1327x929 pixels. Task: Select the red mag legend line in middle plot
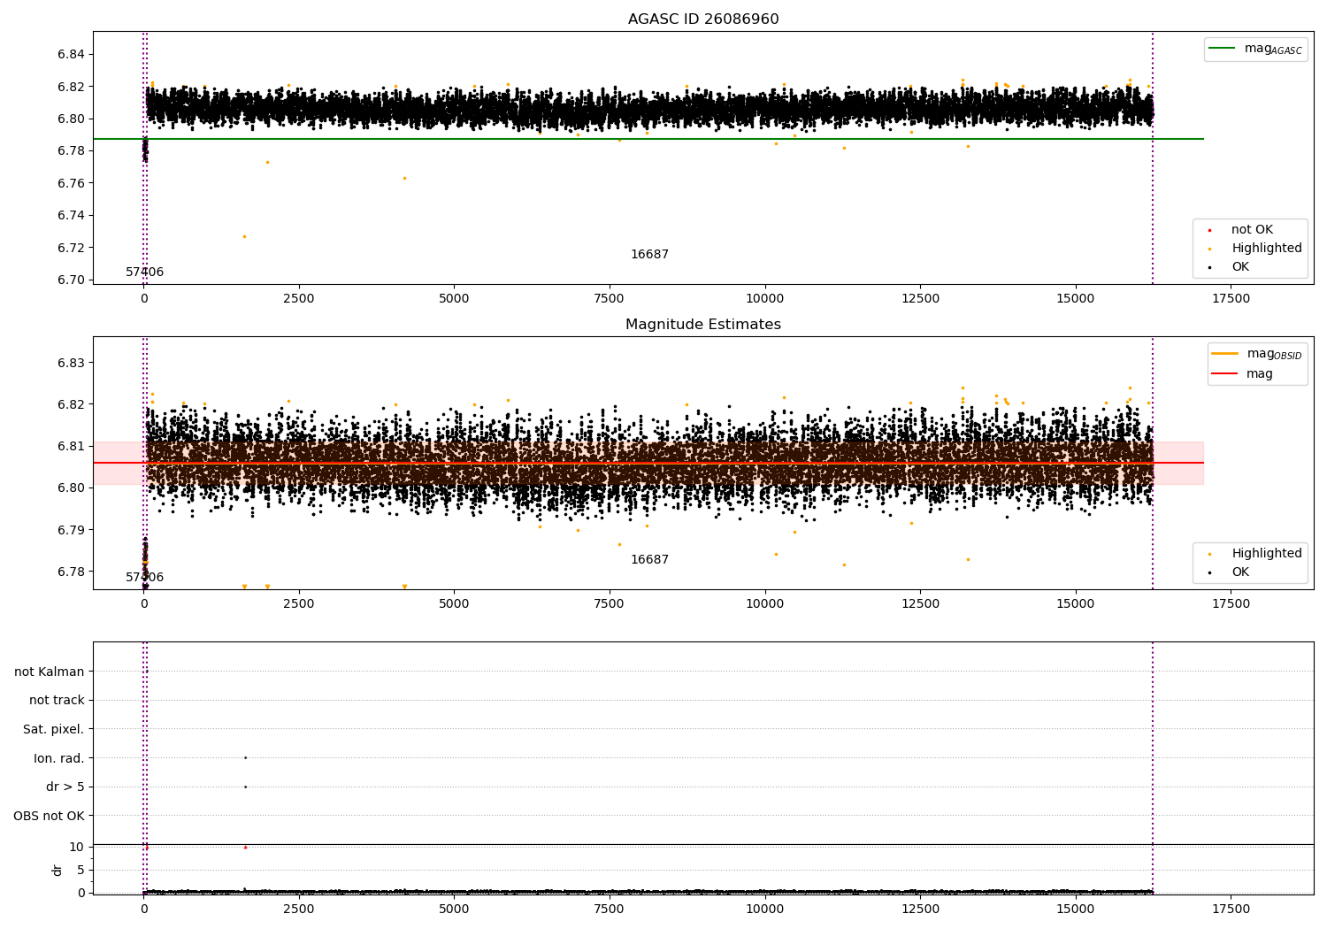(1225, 374)
